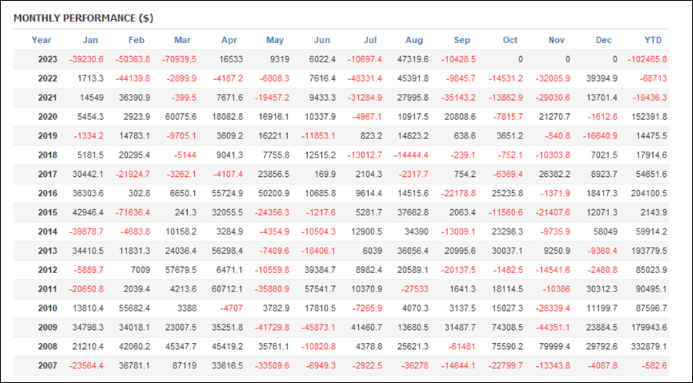Screen dimensions: 693x383
Task: Click the Monthly Performance ($) heading
Action: click(83, 18)
